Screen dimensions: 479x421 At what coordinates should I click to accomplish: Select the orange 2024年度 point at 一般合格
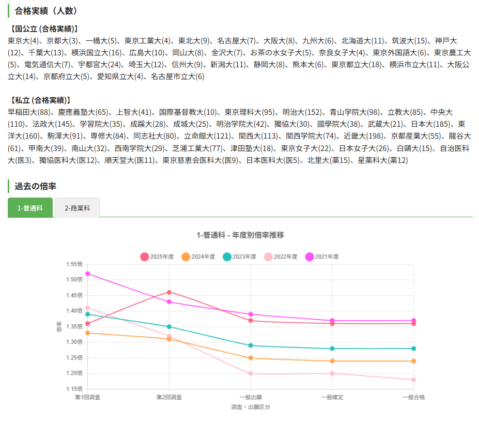(414, 361)
